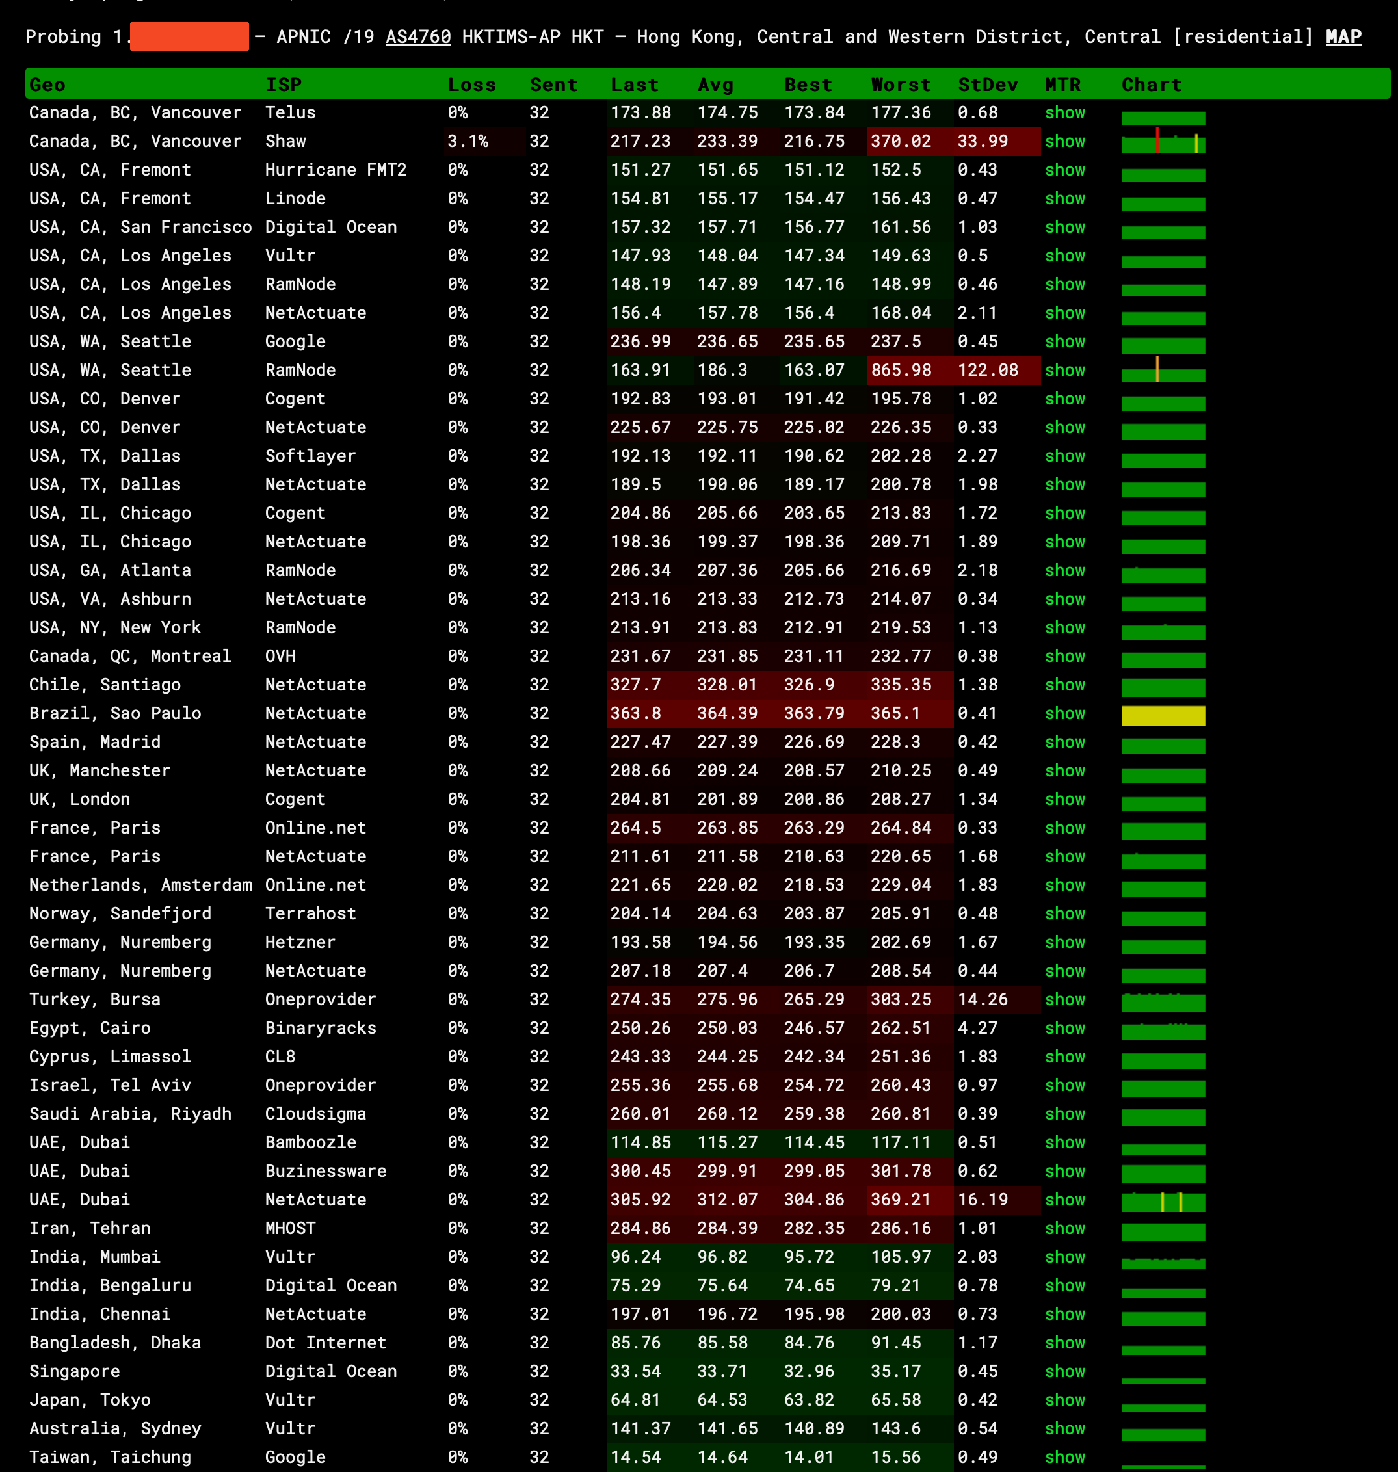
Task: Click 'Buzinessware' ISP cell
Action: 326,1171
